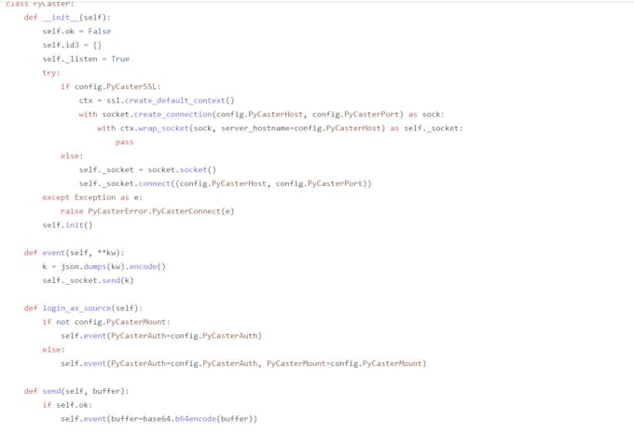
Task: Click the self.event line containing PyCasterMount
Action: [243, 363]
